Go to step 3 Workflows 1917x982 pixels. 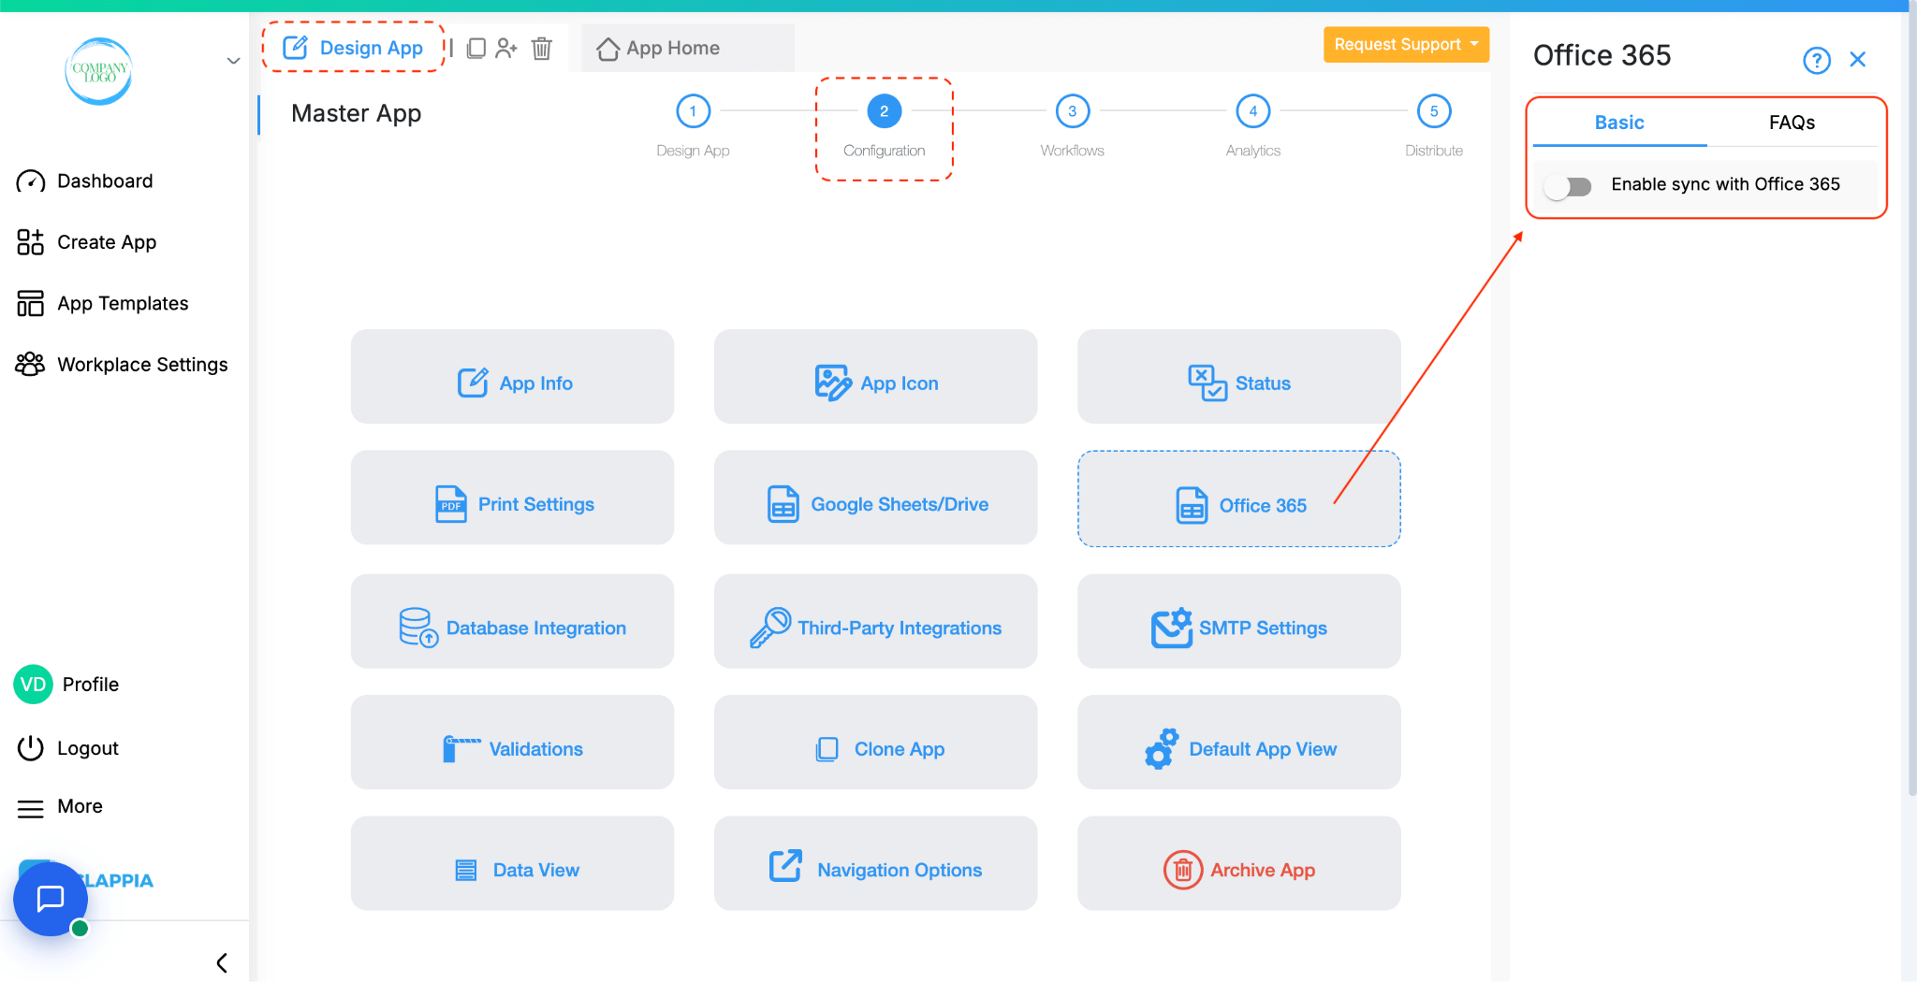(x=1072, y=125)
